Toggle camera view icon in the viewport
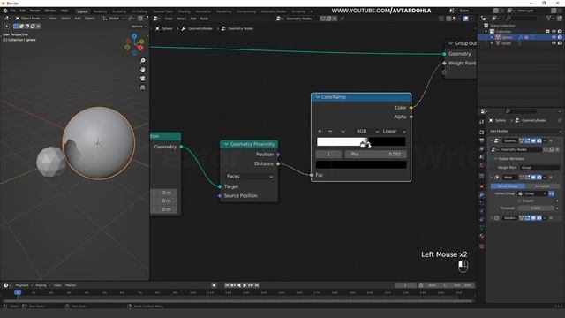 143,79
